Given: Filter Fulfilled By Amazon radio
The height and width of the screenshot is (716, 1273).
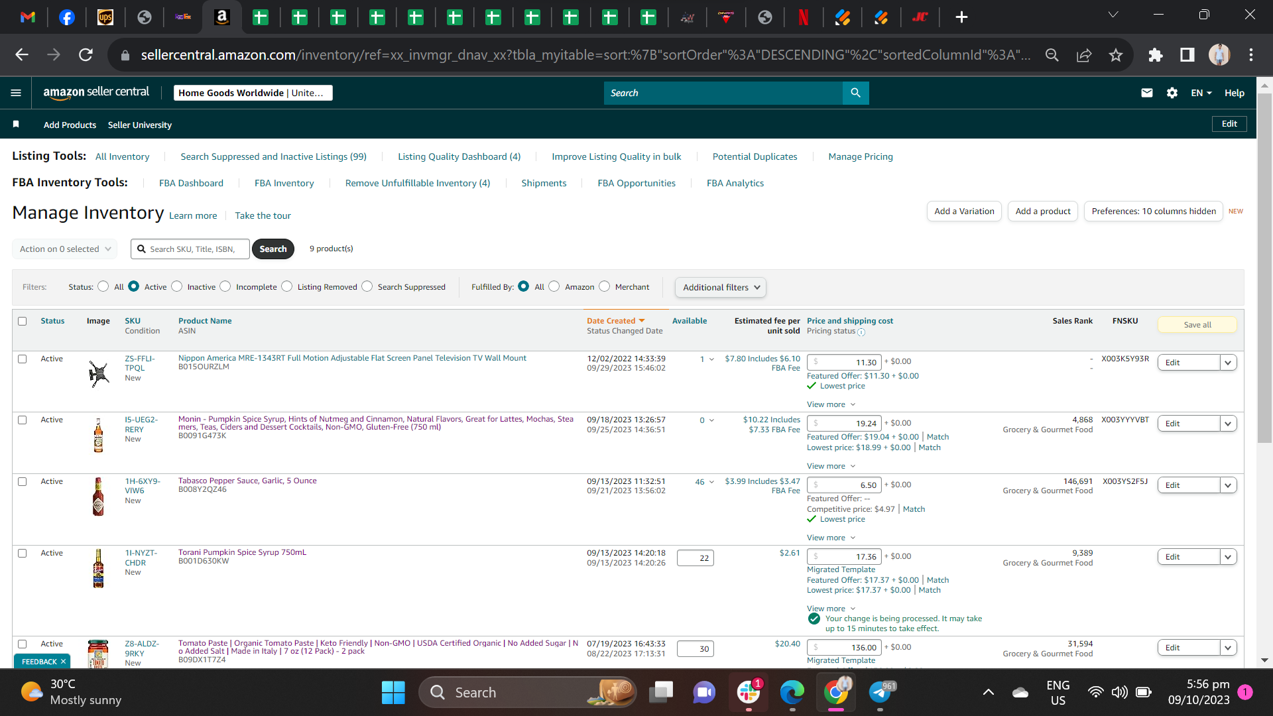Looking at the screenshot, I should [x=554, y=286].
